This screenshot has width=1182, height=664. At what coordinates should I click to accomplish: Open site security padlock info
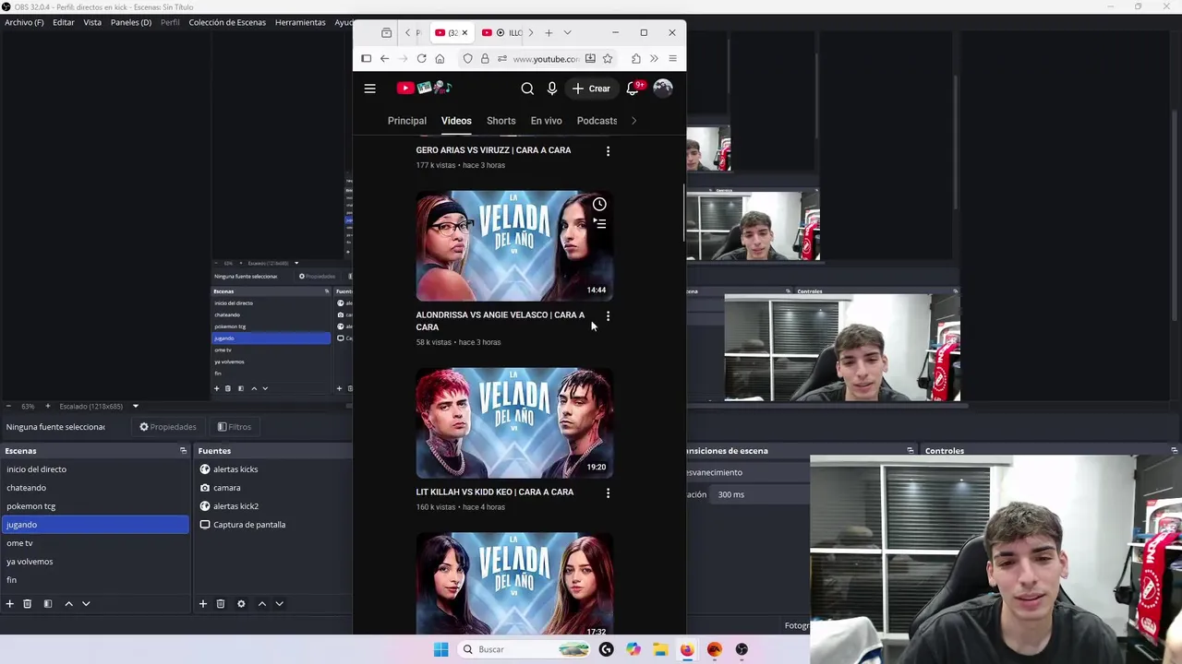484,59
